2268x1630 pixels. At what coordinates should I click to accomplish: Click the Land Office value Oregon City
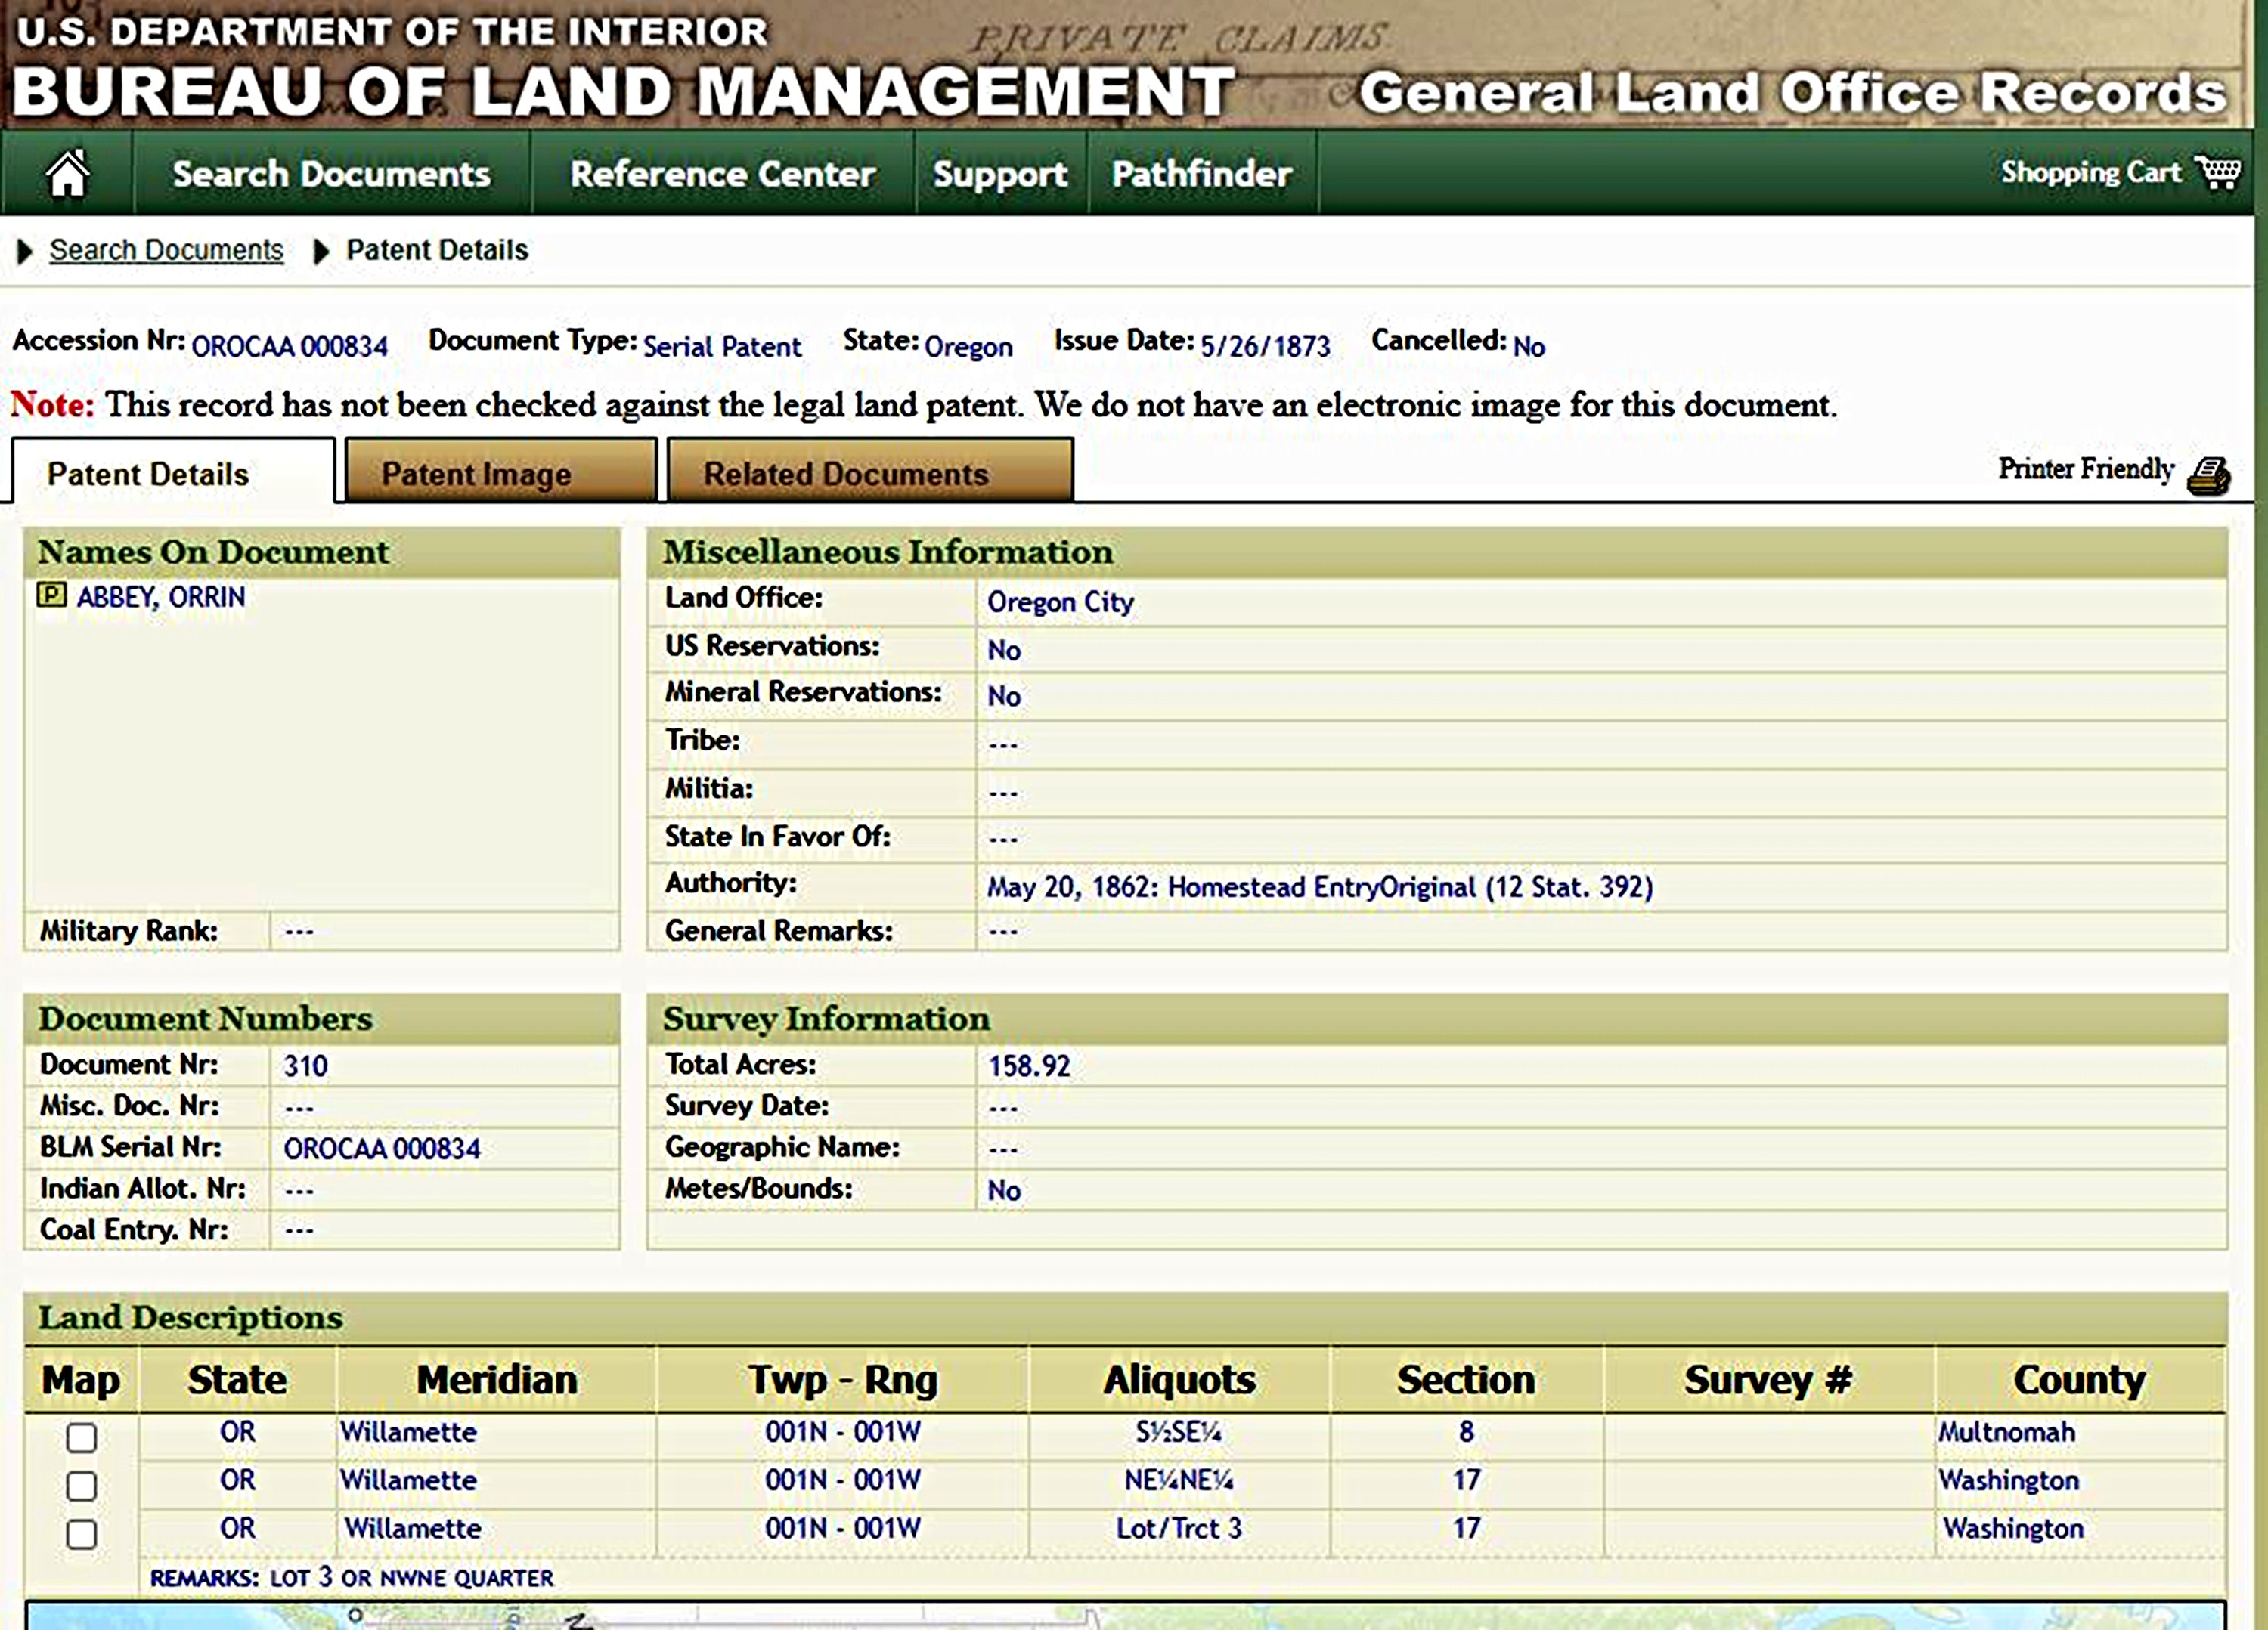click(1060, 602)
